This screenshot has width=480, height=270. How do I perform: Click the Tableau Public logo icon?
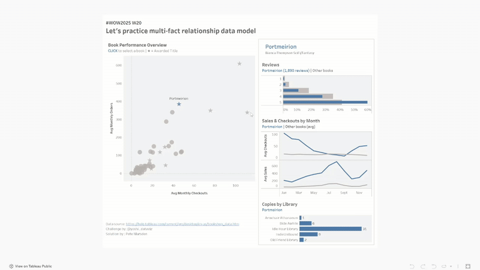tap(11, 266)
